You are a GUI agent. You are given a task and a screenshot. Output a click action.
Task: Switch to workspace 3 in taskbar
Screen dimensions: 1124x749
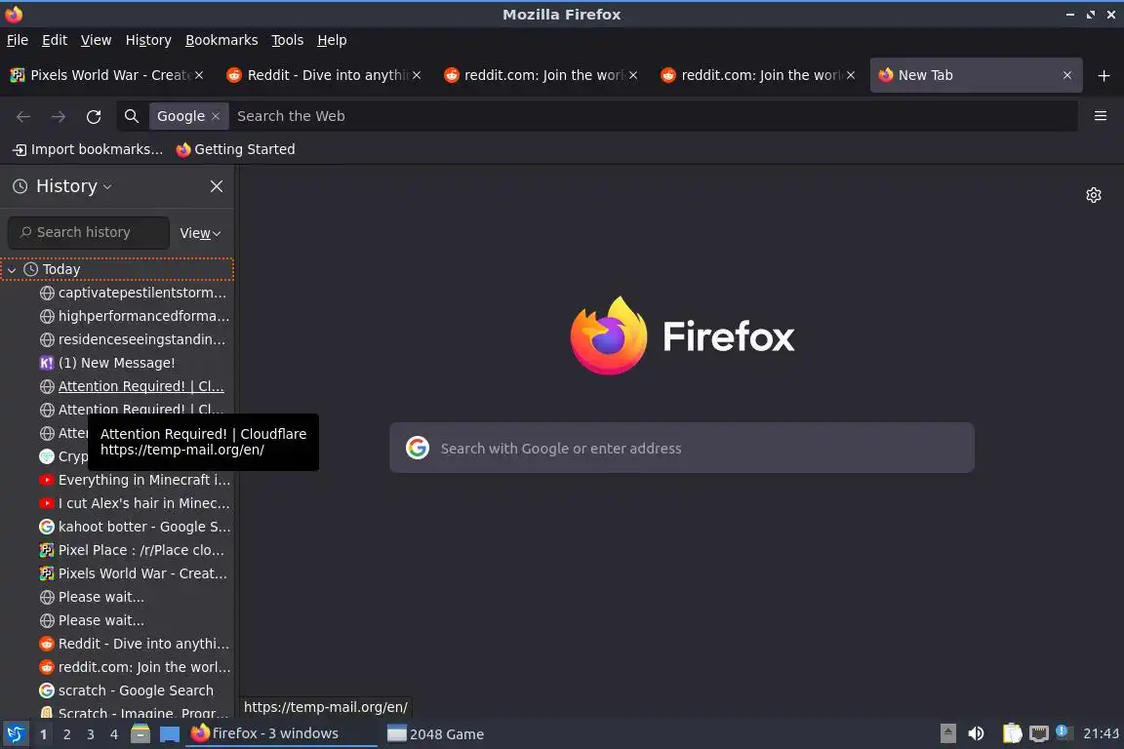[x=91, y=734]
